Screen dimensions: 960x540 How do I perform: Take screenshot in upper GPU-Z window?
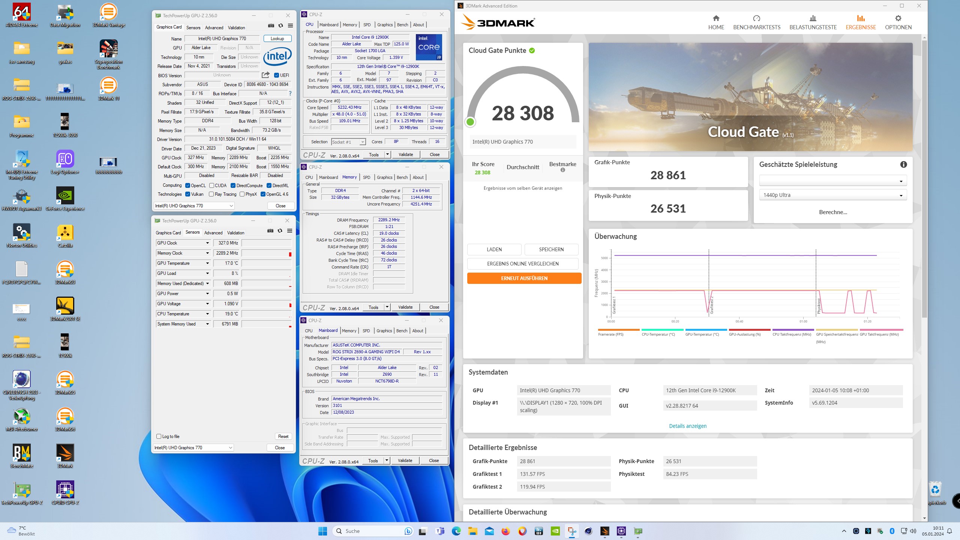click(271, 25)
